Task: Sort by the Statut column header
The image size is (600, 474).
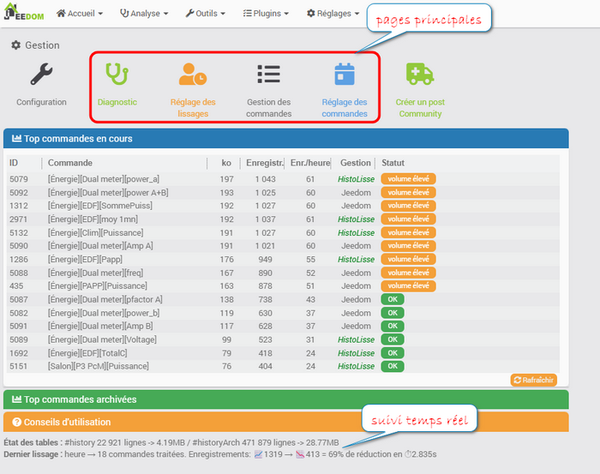Action: click(x=393, y=163)
